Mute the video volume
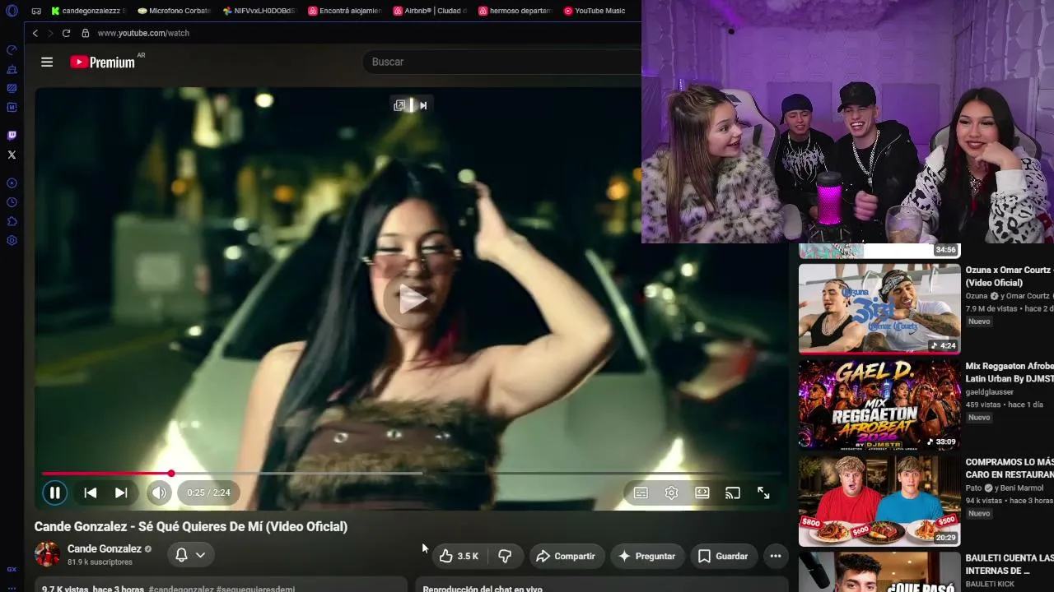Viewport: 1054px width, 592px height. pyautogui.click(x=159, y=493)
